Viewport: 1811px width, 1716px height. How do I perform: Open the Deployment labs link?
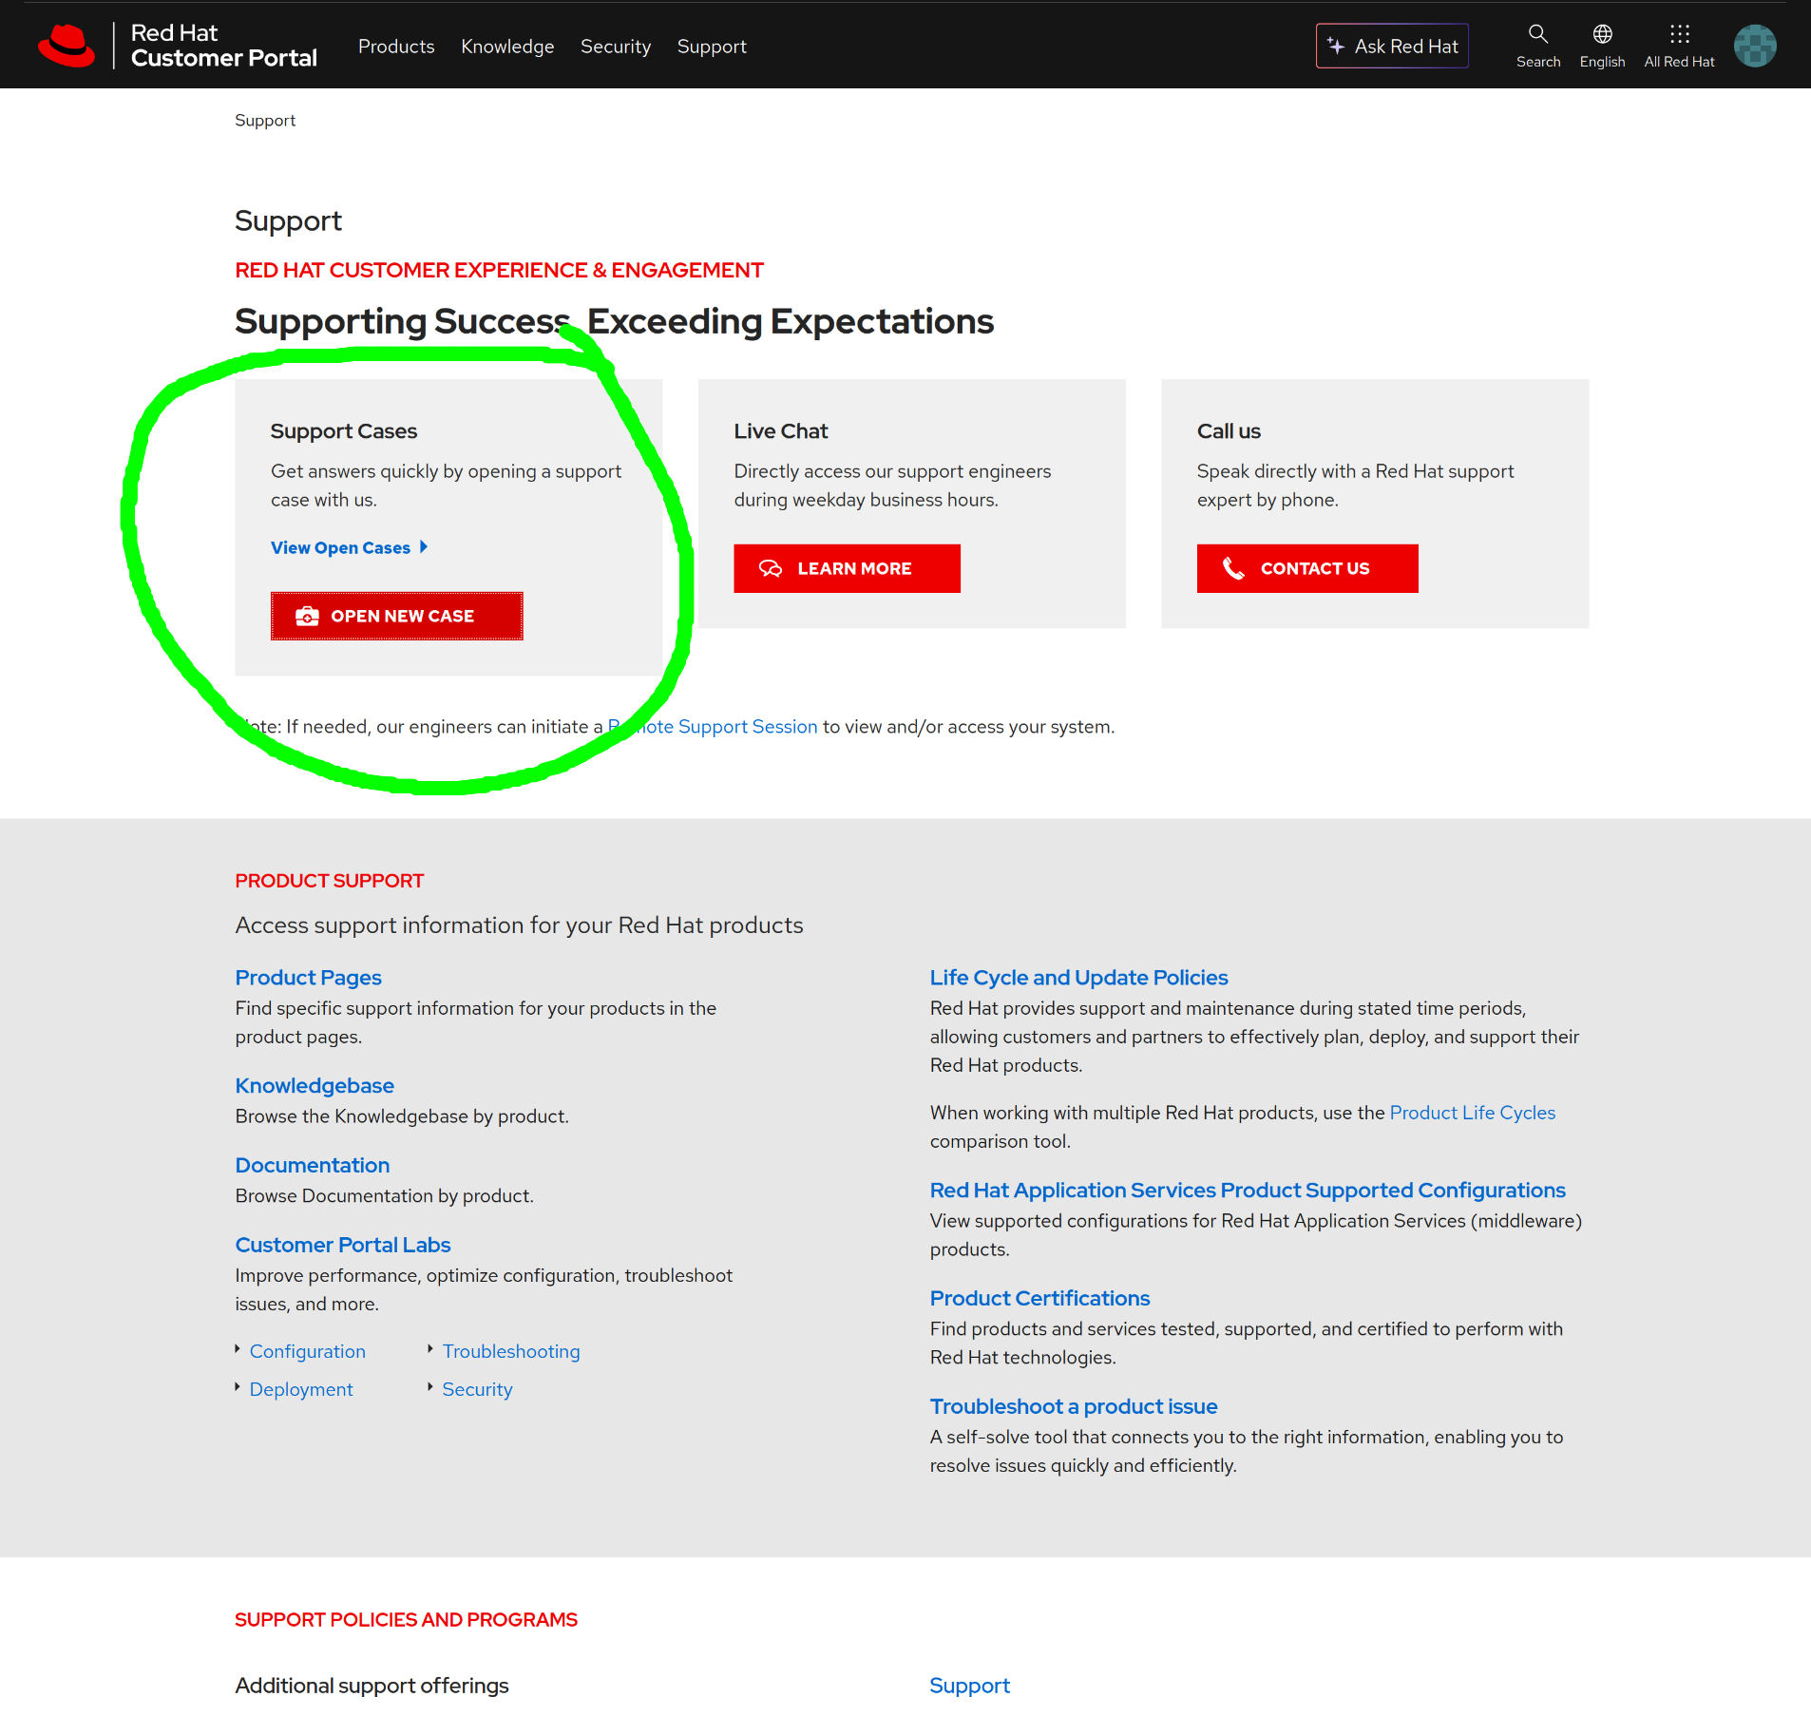pos(301,1390)
